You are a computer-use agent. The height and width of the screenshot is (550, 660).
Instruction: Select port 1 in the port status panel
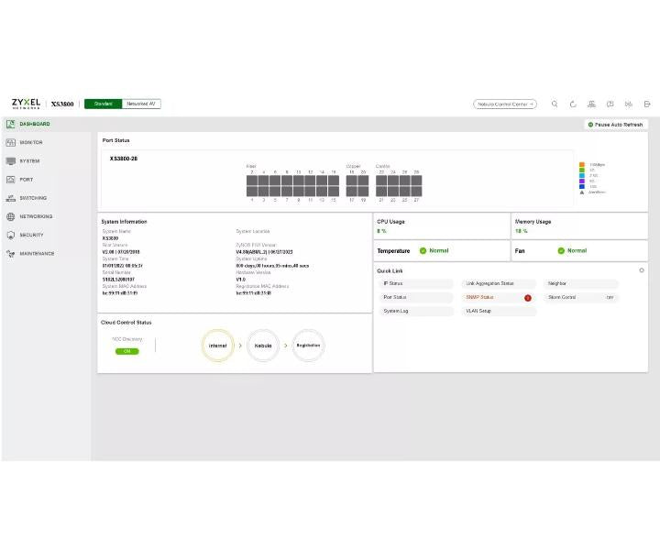[x=252, y=192]
